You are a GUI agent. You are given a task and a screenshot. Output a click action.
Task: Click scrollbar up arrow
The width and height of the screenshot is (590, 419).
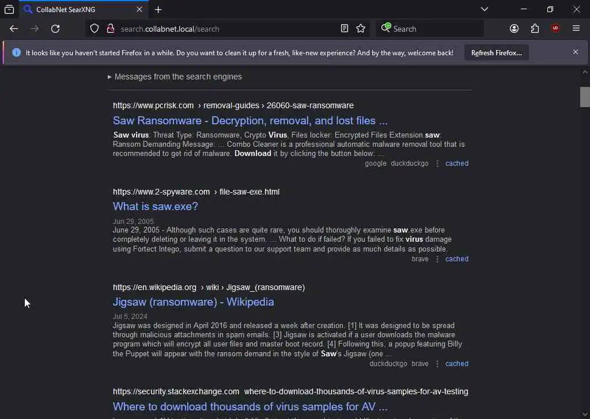click(x=585, y=72)
